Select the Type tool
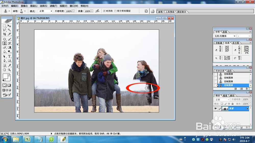This screenshot has height=143, width=255. (x=9, y=56)
